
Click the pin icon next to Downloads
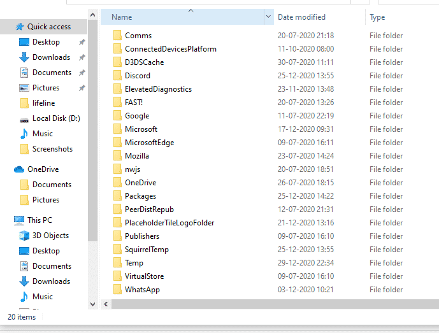[x=82, y=58]
